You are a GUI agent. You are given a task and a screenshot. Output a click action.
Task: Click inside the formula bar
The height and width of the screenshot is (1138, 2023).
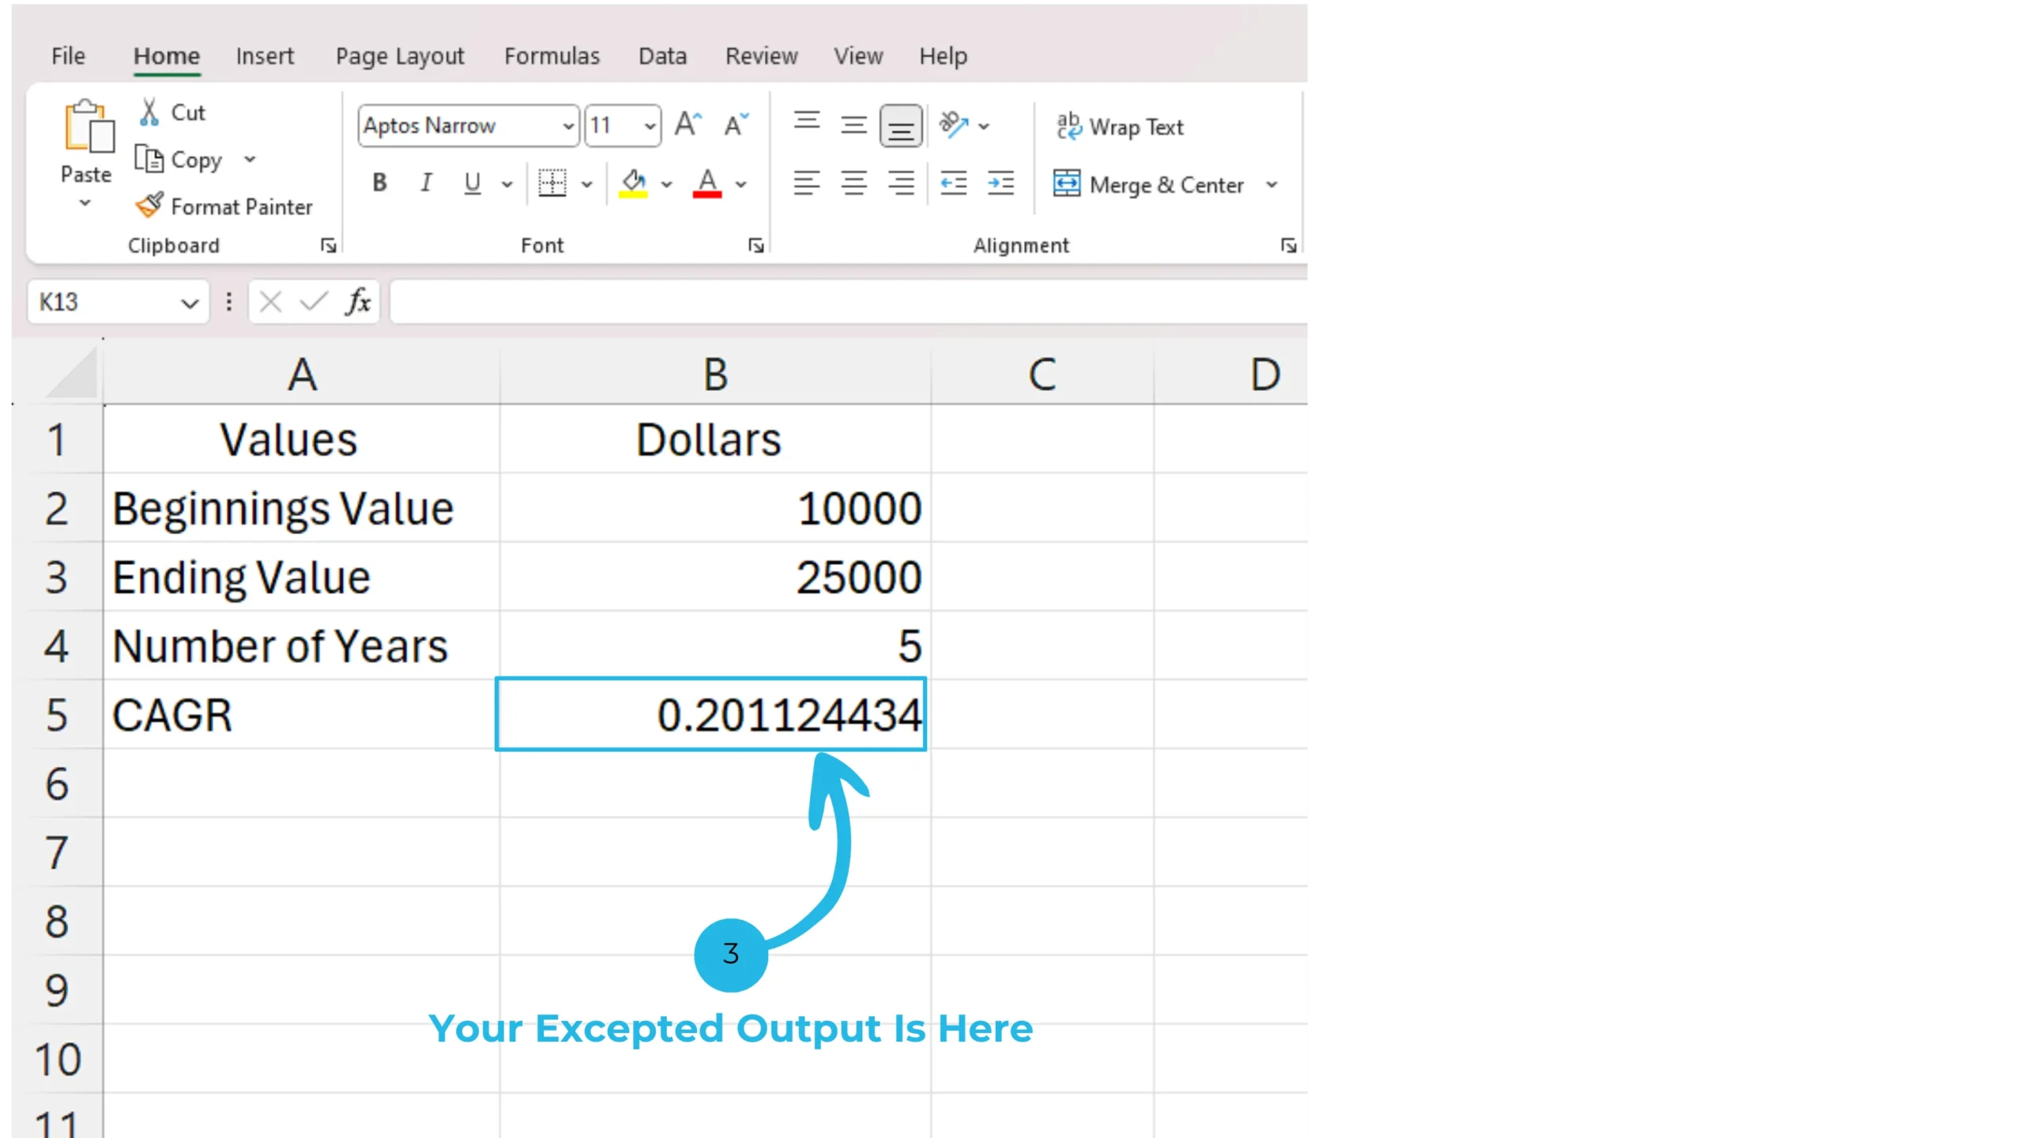tap(849, 302)
